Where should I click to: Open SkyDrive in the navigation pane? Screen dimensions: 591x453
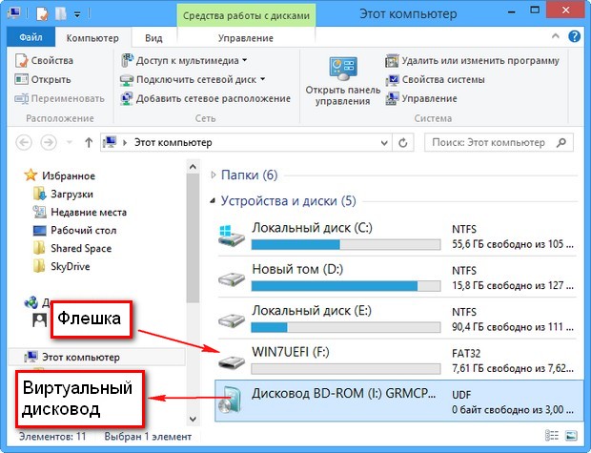(x=62, y=266)
